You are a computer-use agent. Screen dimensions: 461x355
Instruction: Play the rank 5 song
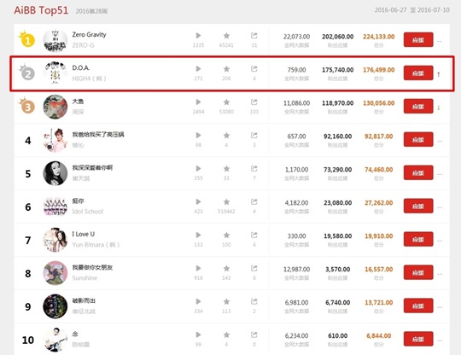click(198, 168)
